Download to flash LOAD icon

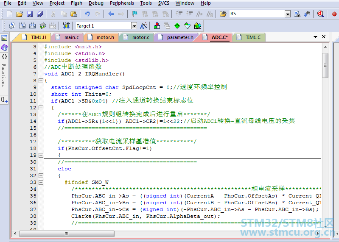(66, 26)
